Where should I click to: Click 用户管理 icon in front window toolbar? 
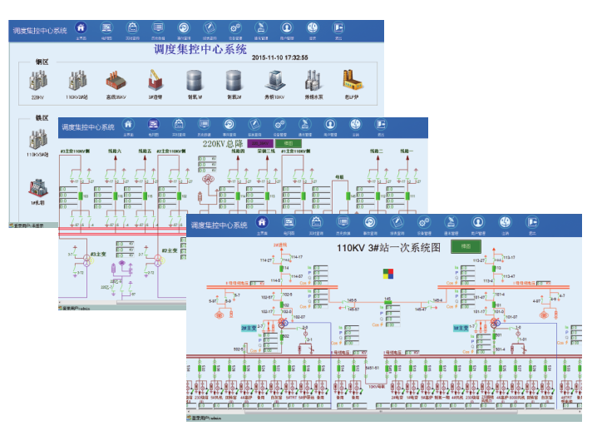tap(478, 223)
